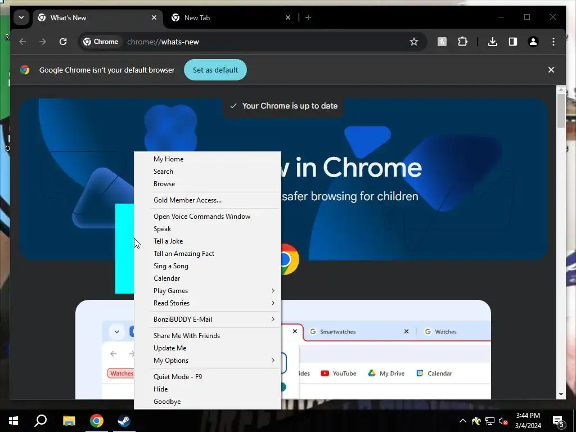Toggle the Chrome side panel
The width and height of the screenshot is (576, 432).
(513, 42)
